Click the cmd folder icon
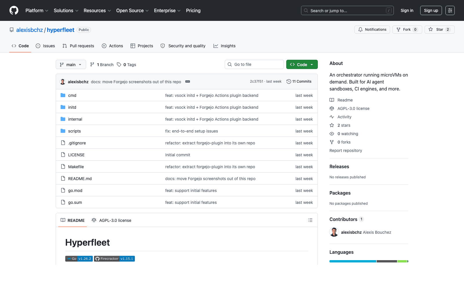464x290 pixels. [63, 95]
